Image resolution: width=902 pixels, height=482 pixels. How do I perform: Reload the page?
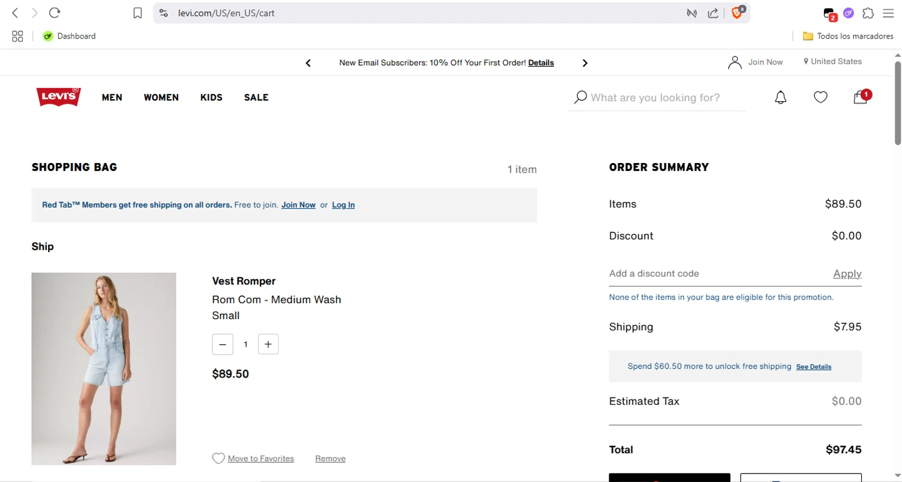click(x=55, y=13)
